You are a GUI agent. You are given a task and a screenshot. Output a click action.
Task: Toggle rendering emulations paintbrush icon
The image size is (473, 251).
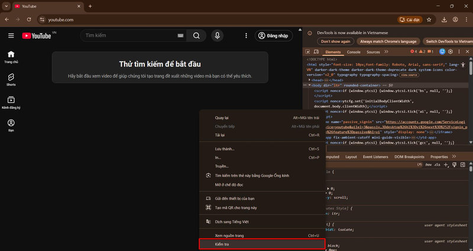click(455, 165)
